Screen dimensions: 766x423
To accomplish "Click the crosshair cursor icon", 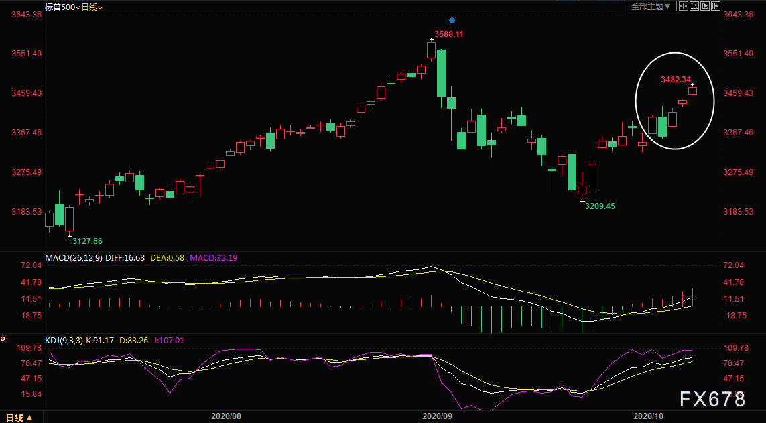I will (x=684, y=6).
